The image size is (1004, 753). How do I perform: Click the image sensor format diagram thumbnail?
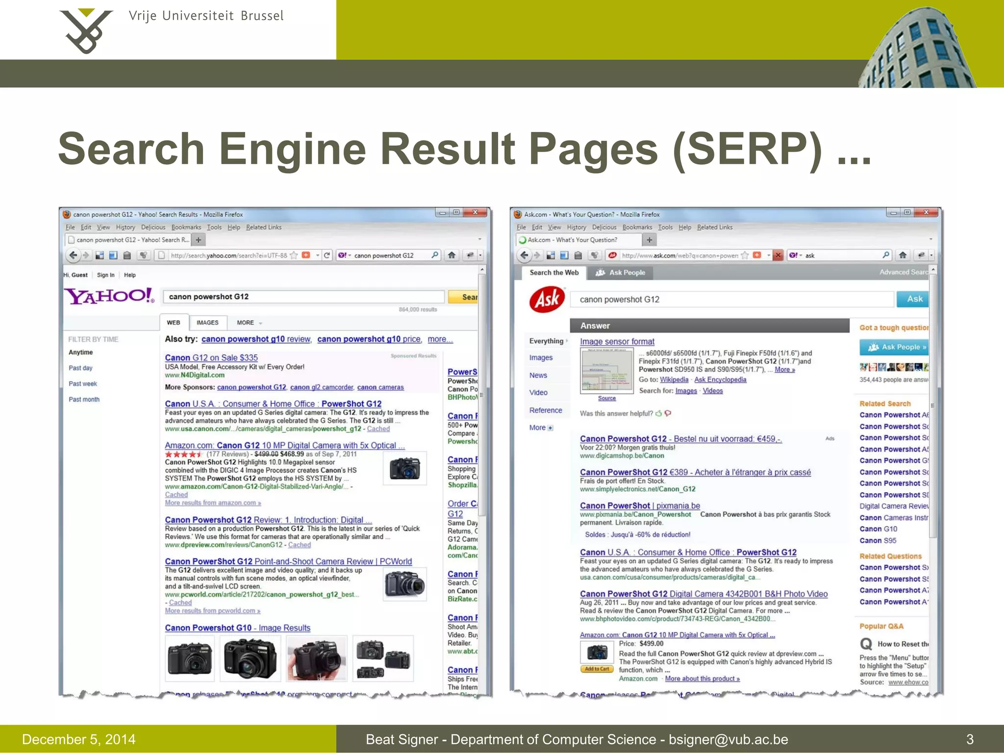(x=606, y=371)
